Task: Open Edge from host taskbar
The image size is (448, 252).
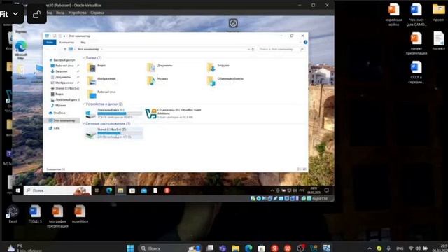Action: click(x=248, y=248)
